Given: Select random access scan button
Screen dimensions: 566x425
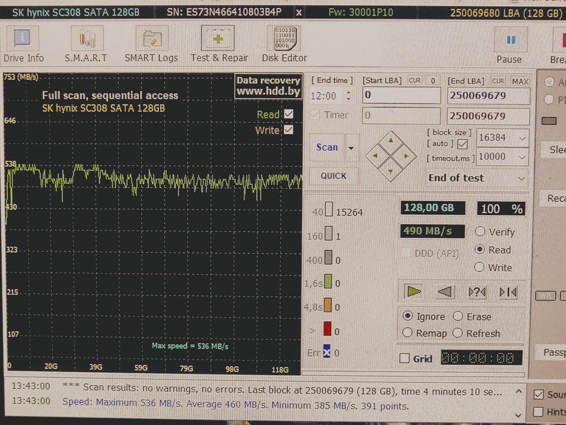Looking at the screenshot, I should coord(476,291).
